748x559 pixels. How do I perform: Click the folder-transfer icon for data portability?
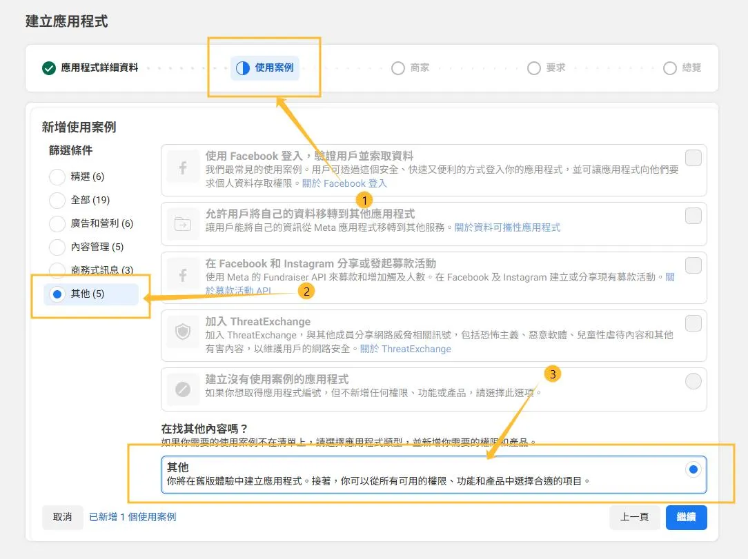(x=183, y=223)
